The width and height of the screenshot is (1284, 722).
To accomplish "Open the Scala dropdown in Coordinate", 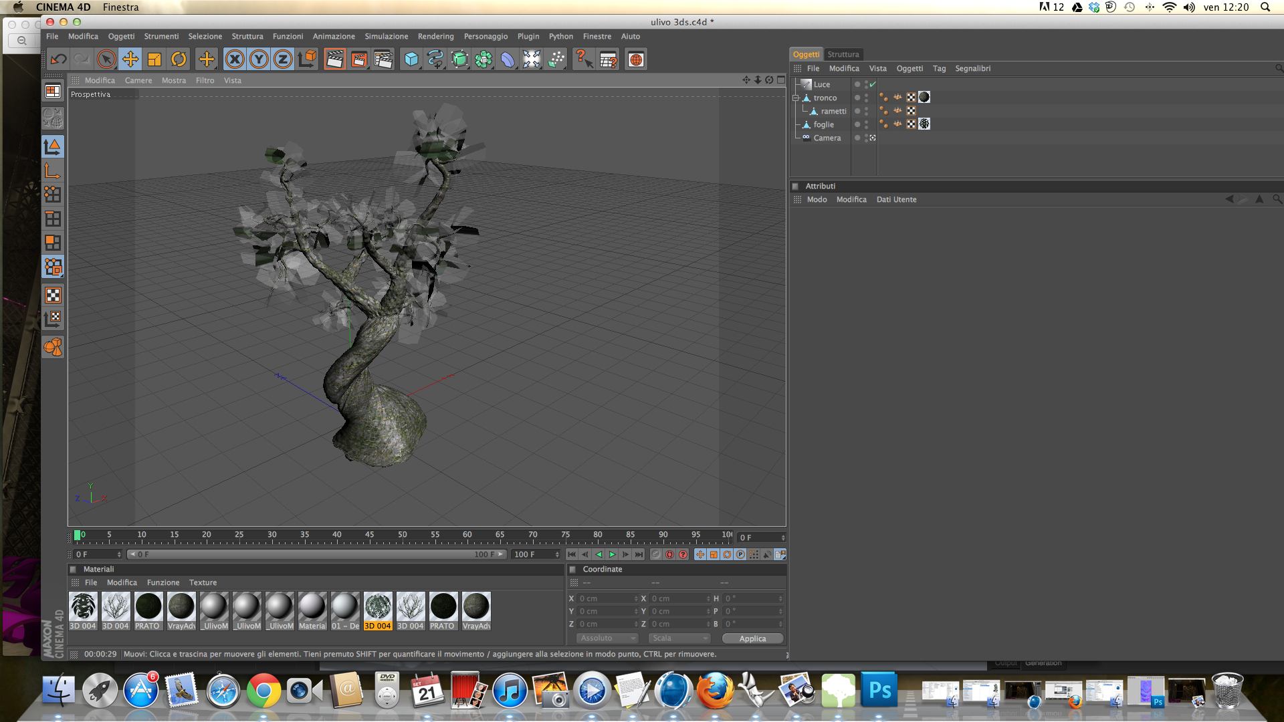I will [679, 638].
